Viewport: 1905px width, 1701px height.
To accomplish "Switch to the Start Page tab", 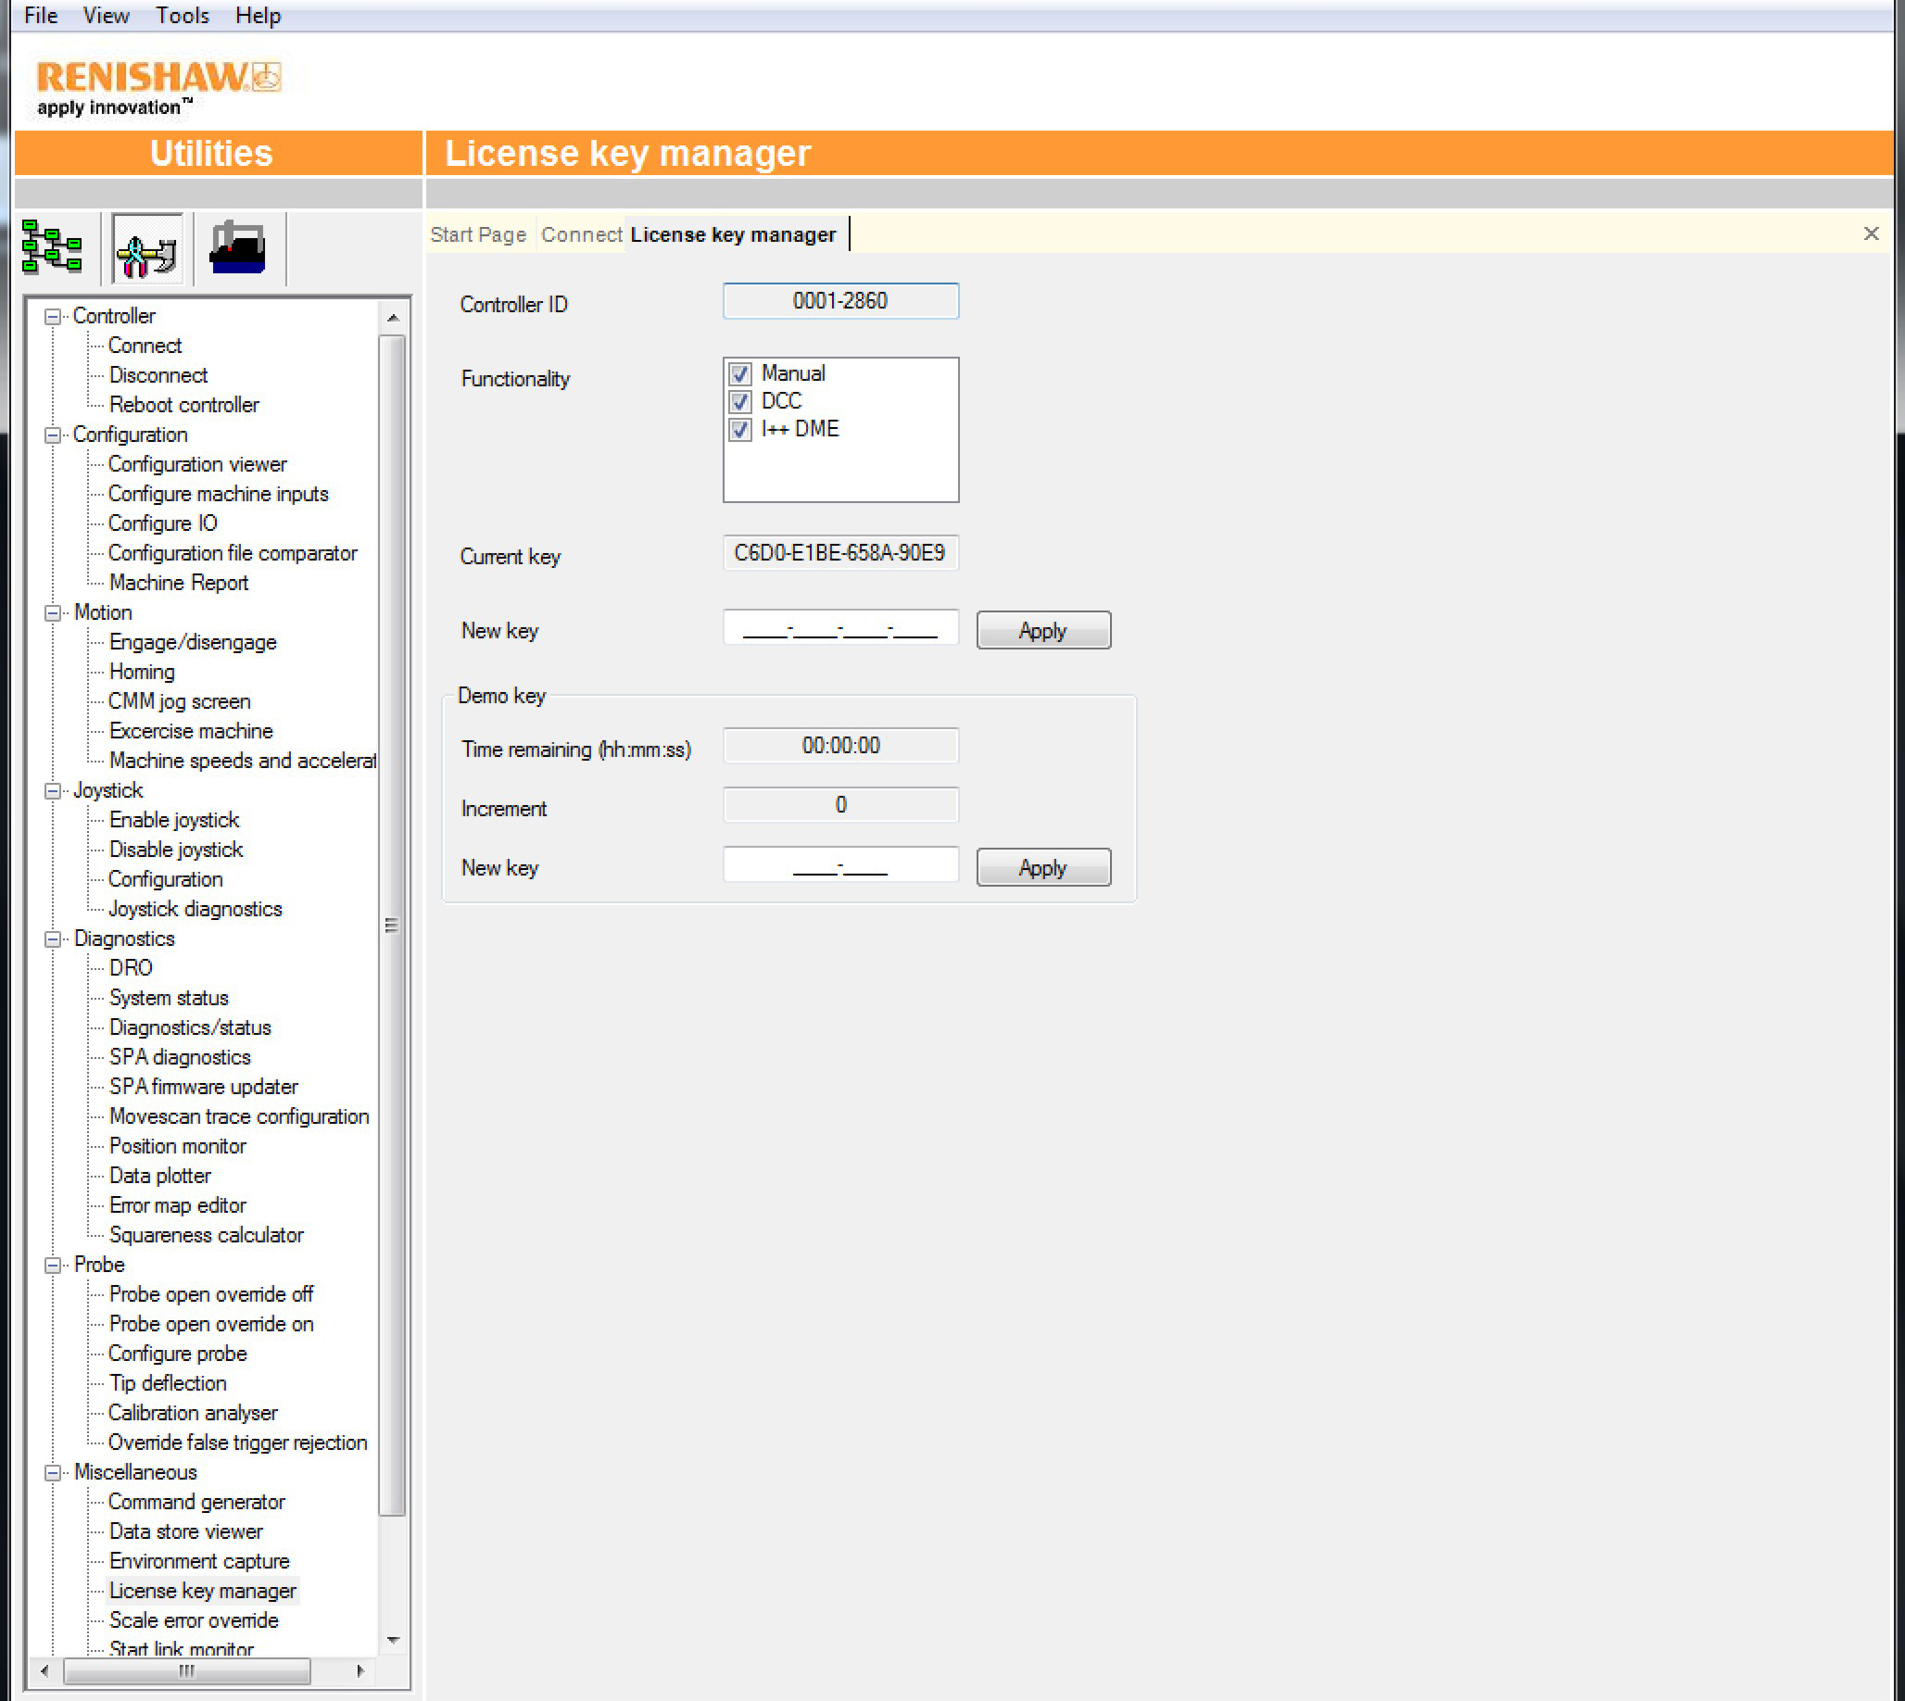I will (x=479, y=234).
